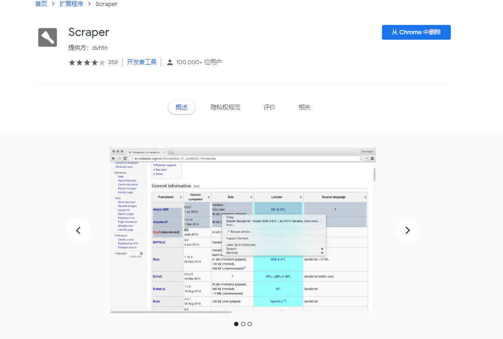Switch to the 评价 tab

269,107
